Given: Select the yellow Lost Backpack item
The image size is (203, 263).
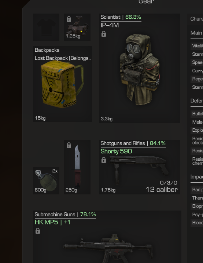Looking at the screenshot, I should (x=62, y=84).
